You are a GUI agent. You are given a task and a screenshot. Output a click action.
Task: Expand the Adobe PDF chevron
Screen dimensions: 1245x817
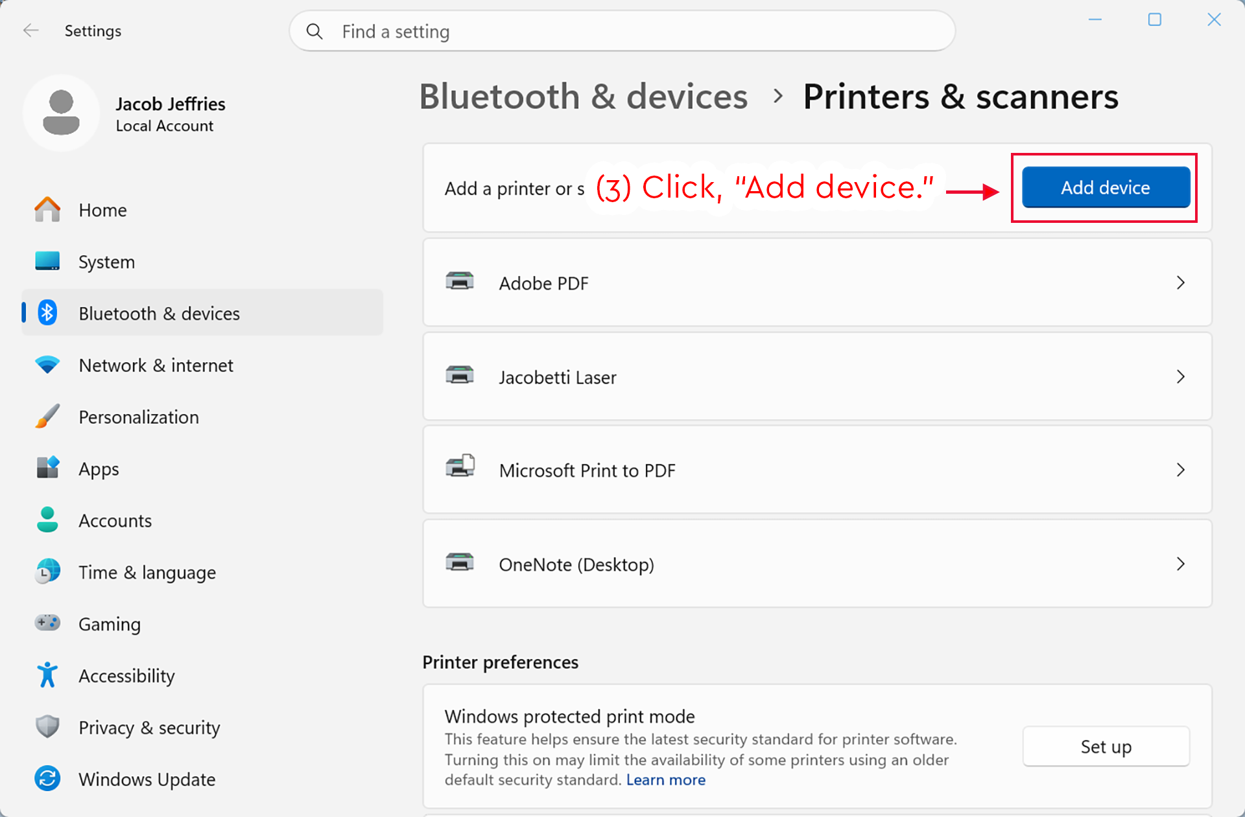click(1181, 282)
